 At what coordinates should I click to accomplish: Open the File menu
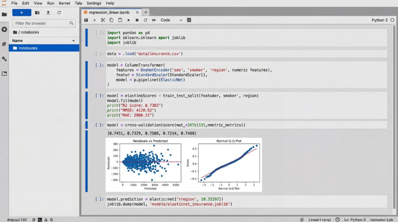point(14,3)
